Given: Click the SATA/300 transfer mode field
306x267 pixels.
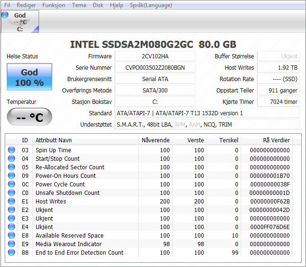Looking at the screenshot, I should point(155,91).
